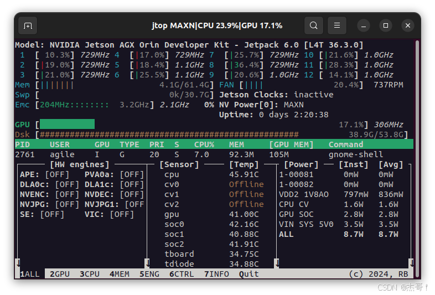Switch to the 2GPU page

tap(60, 274)
